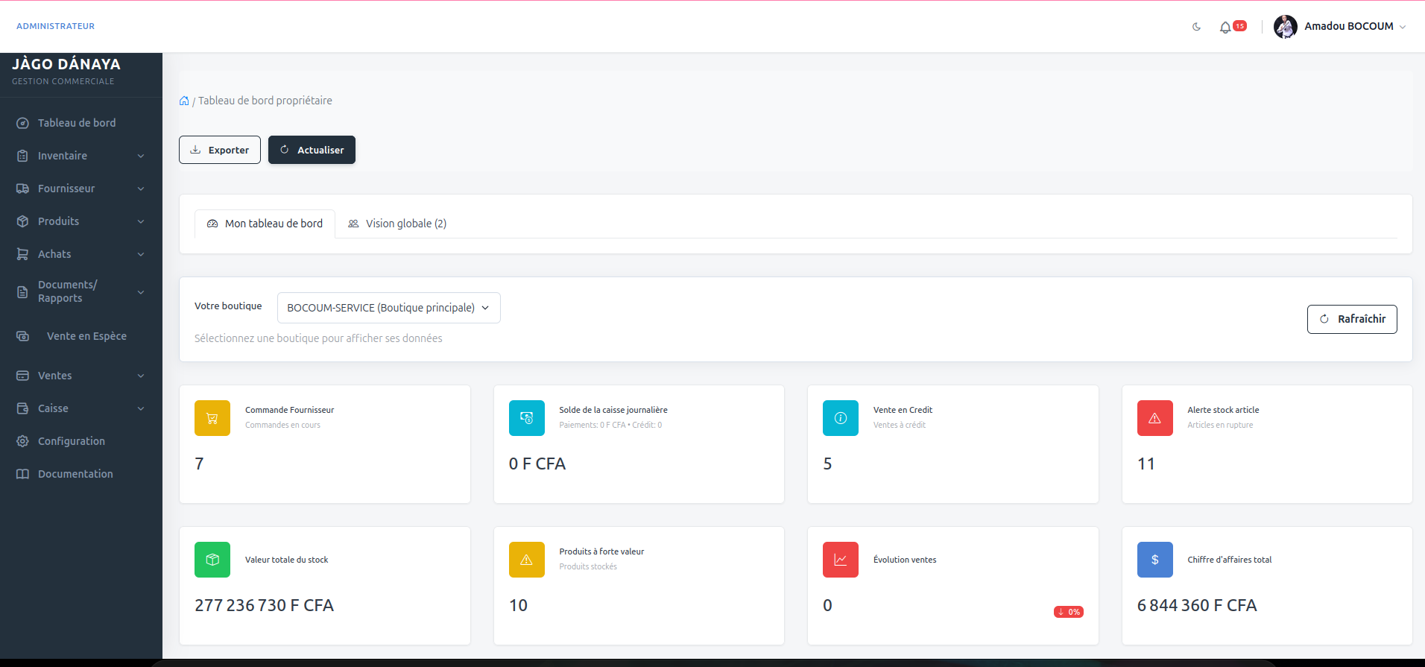Click the value 6 844 360 F CFA
Viewport: 1425px width, 667px height.
pos(1197,605)
